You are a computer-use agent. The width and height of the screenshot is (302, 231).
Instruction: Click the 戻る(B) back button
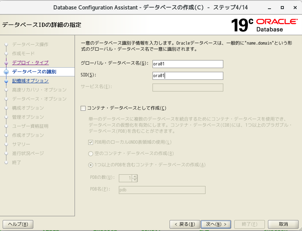point(185,224)
